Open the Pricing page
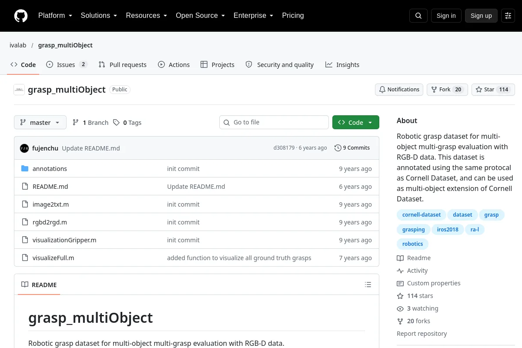This screenshot has height=348, width=522. click(x=293, y=16)
